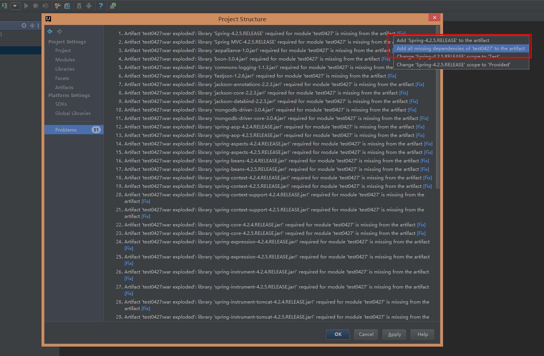
Task: Click the collapse all icon in side panel
Action: [x=32, y=25]
